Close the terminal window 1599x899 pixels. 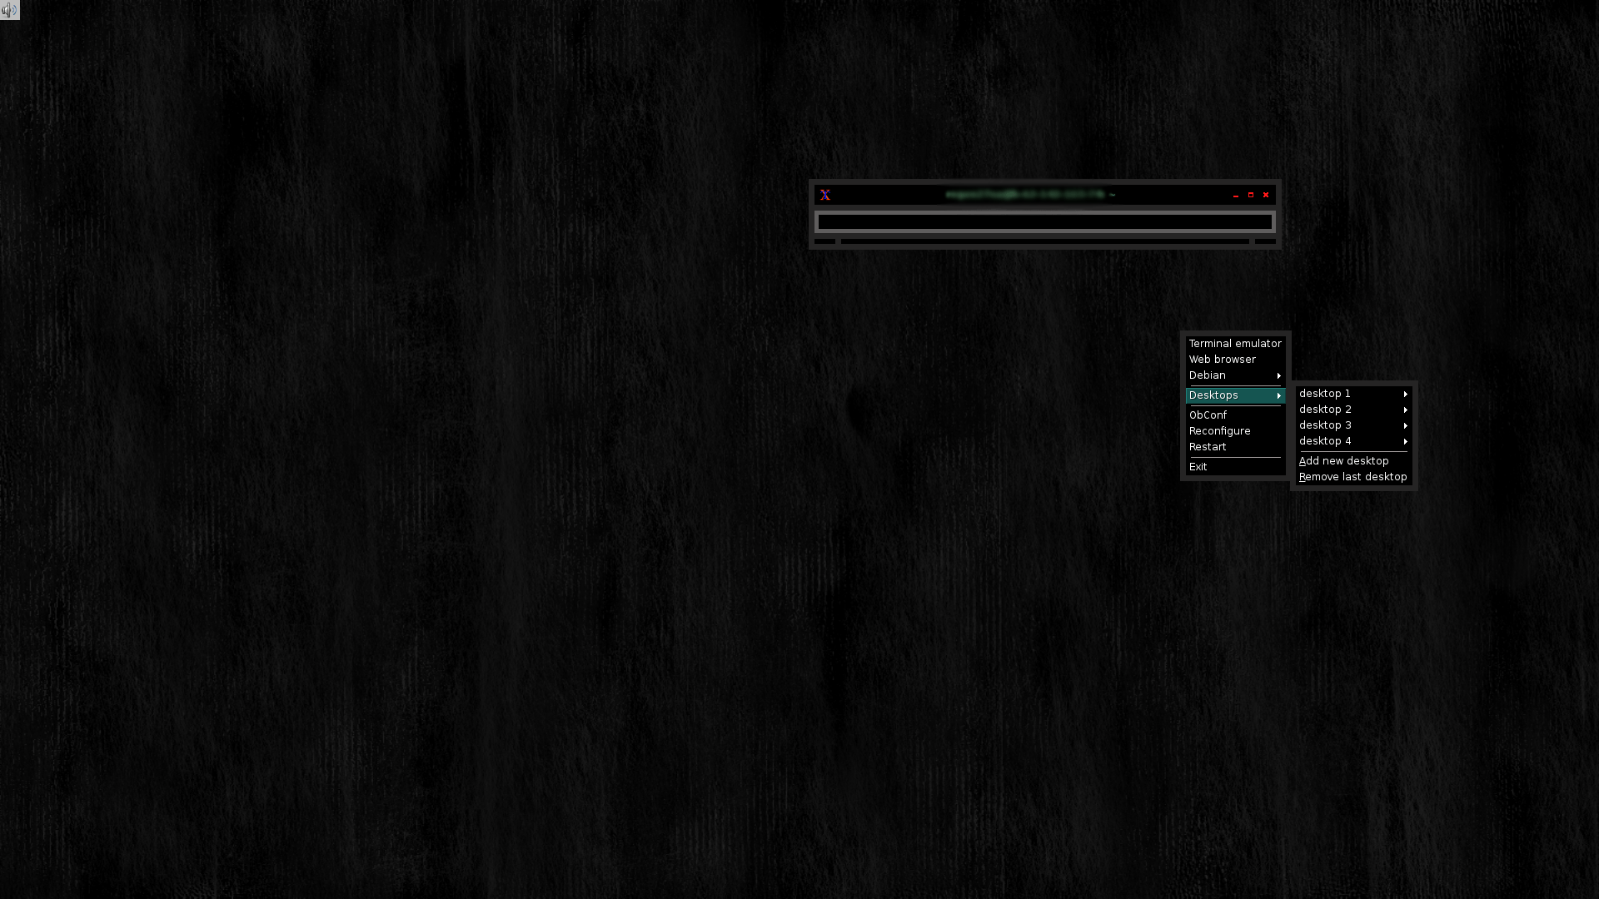1266,195
